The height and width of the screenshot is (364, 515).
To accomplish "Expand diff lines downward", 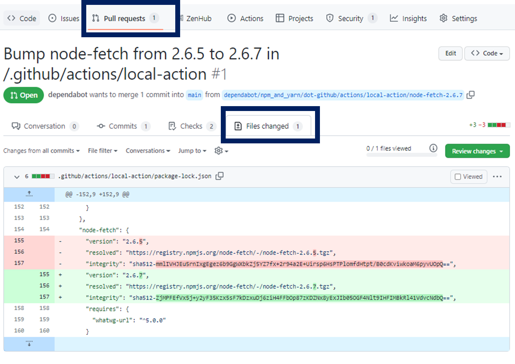I will tap(29, 344).
